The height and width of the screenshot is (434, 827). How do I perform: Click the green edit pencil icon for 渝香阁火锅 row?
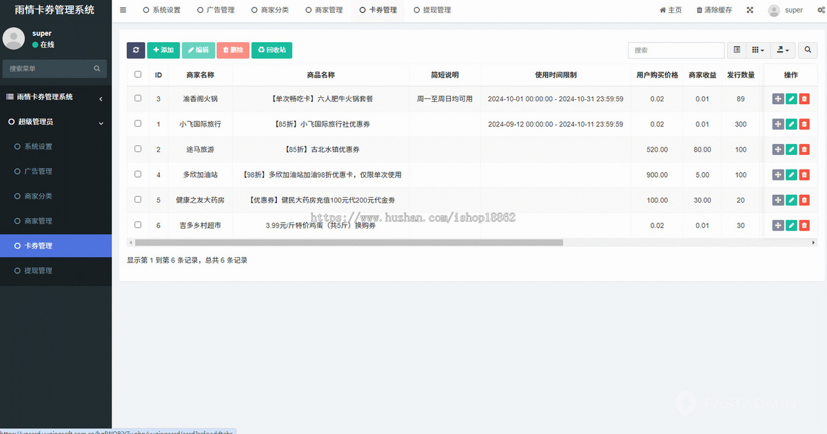pos(790,99)
